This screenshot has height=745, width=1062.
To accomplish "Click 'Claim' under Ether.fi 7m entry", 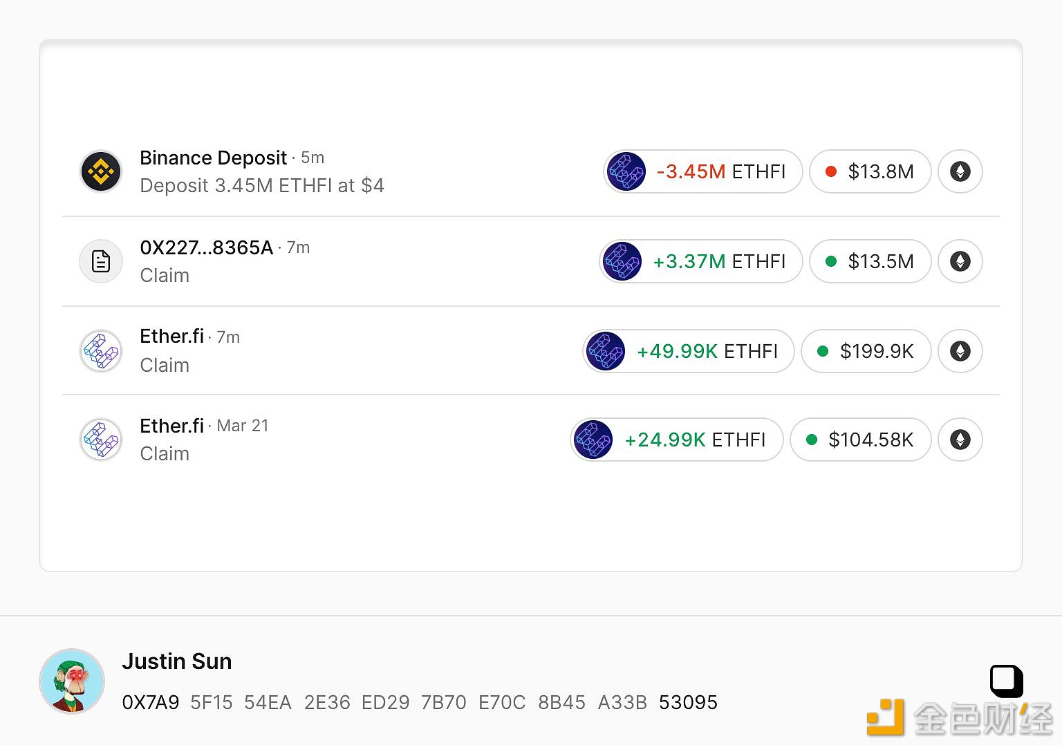I will click(165, 365).
